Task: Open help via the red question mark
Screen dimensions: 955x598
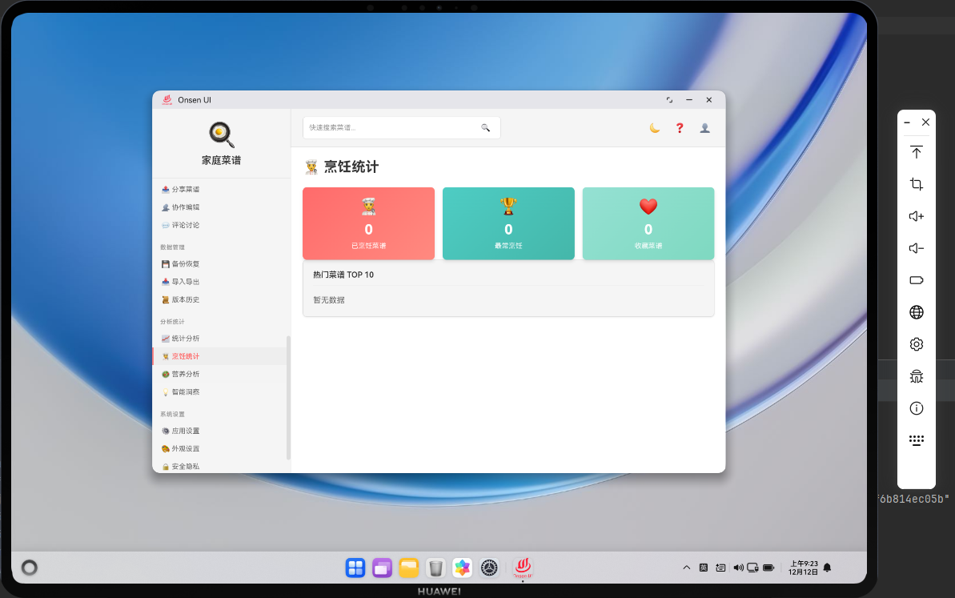Action: pos(680,128)
